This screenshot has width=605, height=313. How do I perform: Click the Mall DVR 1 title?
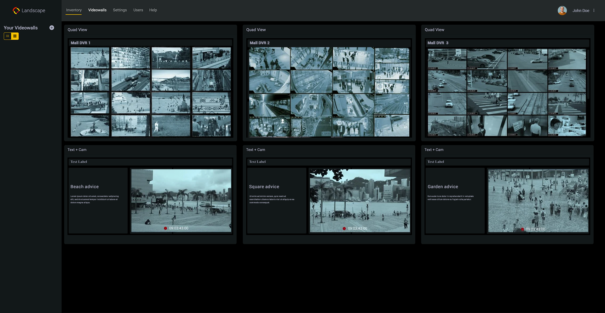pos(80,43)
